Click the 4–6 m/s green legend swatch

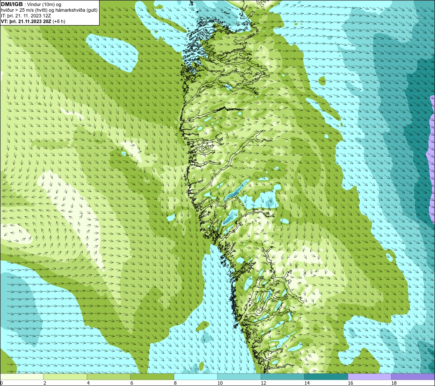coord(109,377)
